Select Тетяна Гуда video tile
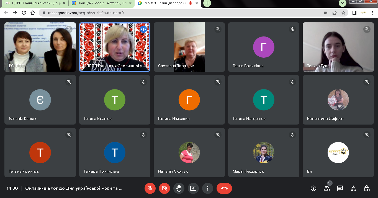 coord(338,47)
